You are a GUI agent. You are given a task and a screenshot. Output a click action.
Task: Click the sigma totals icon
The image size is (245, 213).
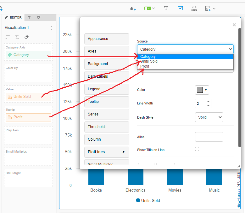pyautogui.click(x=17, y=37)
